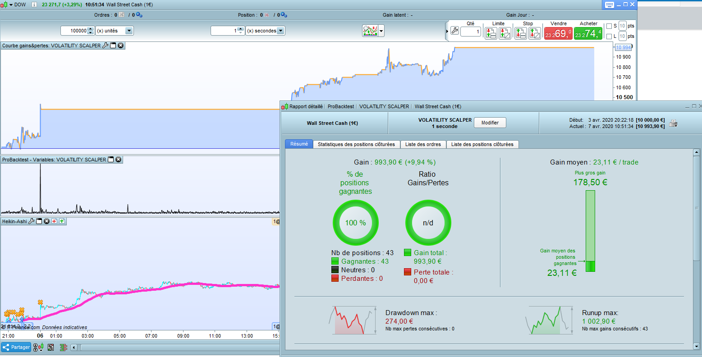
Task: Increase units count with up arrow
Action: [91, 29]
